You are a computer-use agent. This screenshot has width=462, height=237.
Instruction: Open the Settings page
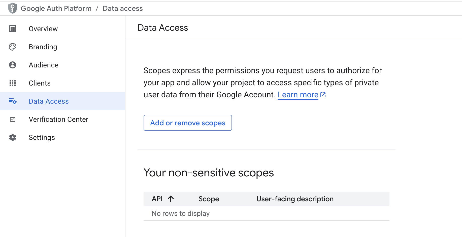pos(42,137)
